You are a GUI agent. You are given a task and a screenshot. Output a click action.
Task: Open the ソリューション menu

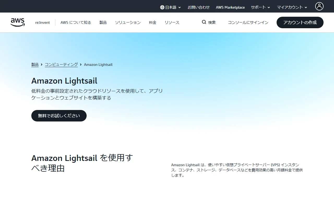point(128,22)
